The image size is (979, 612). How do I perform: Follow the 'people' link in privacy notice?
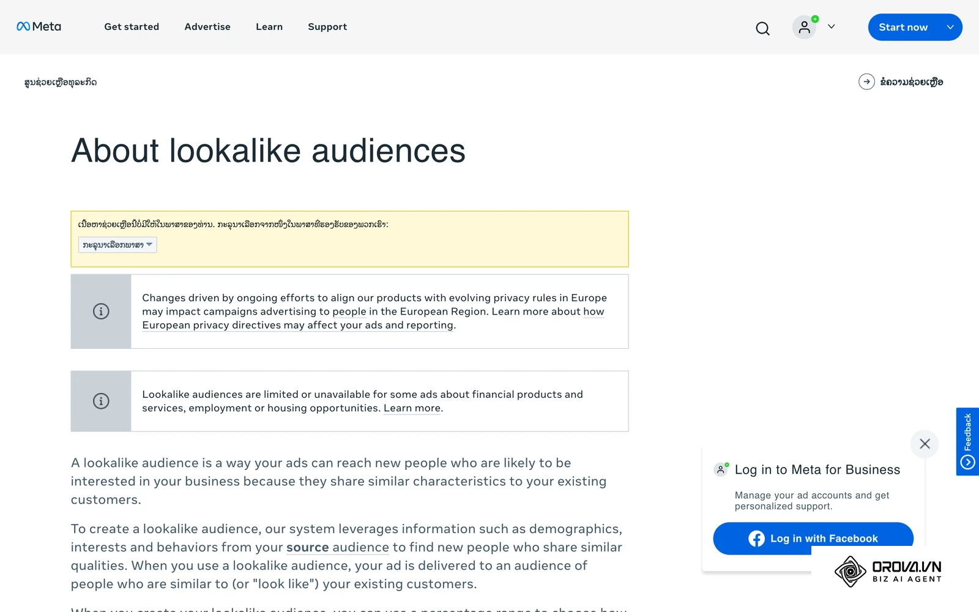pos(349,312)
